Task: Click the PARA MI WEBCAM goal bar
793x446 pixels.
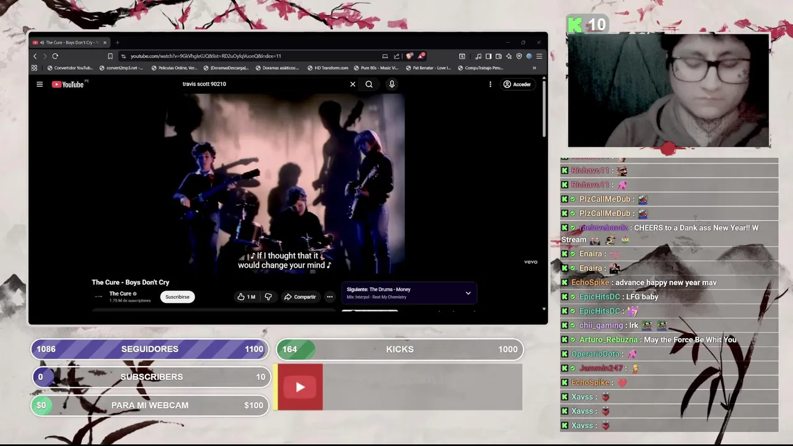Action: click(150, 405)
